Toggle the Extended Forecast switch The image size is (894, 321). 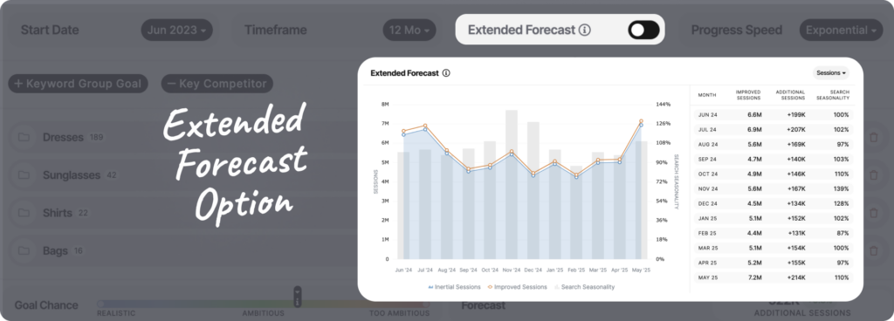pyautogui.click(x=643, y=31)
